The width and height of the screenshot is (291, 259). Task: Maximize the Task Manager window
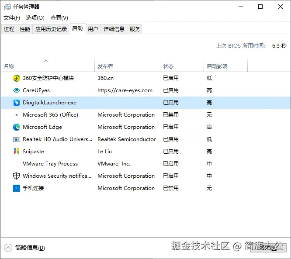coord(260,7)
